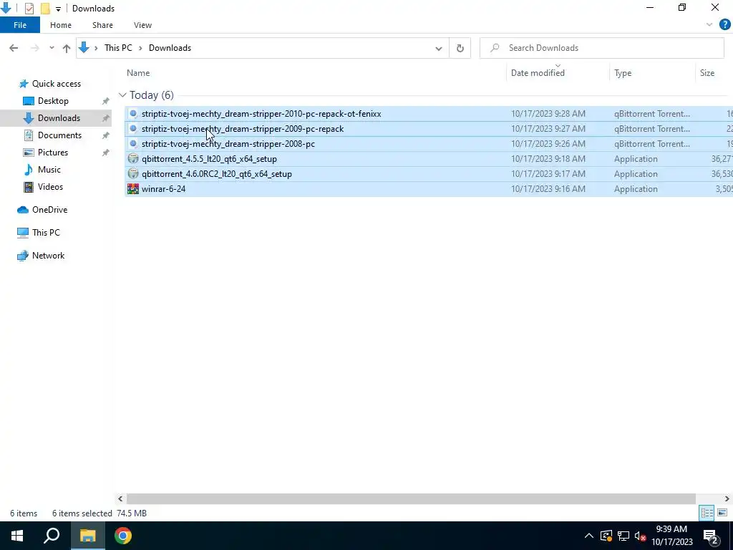This screenshot has width=733, height=550.
Task: Click the muted volume tray icon
Action: point(641,536)
